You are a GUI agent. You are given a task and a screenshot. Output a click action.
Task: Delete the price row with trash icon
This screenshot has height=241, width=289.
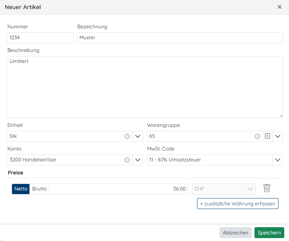point(267,188)
